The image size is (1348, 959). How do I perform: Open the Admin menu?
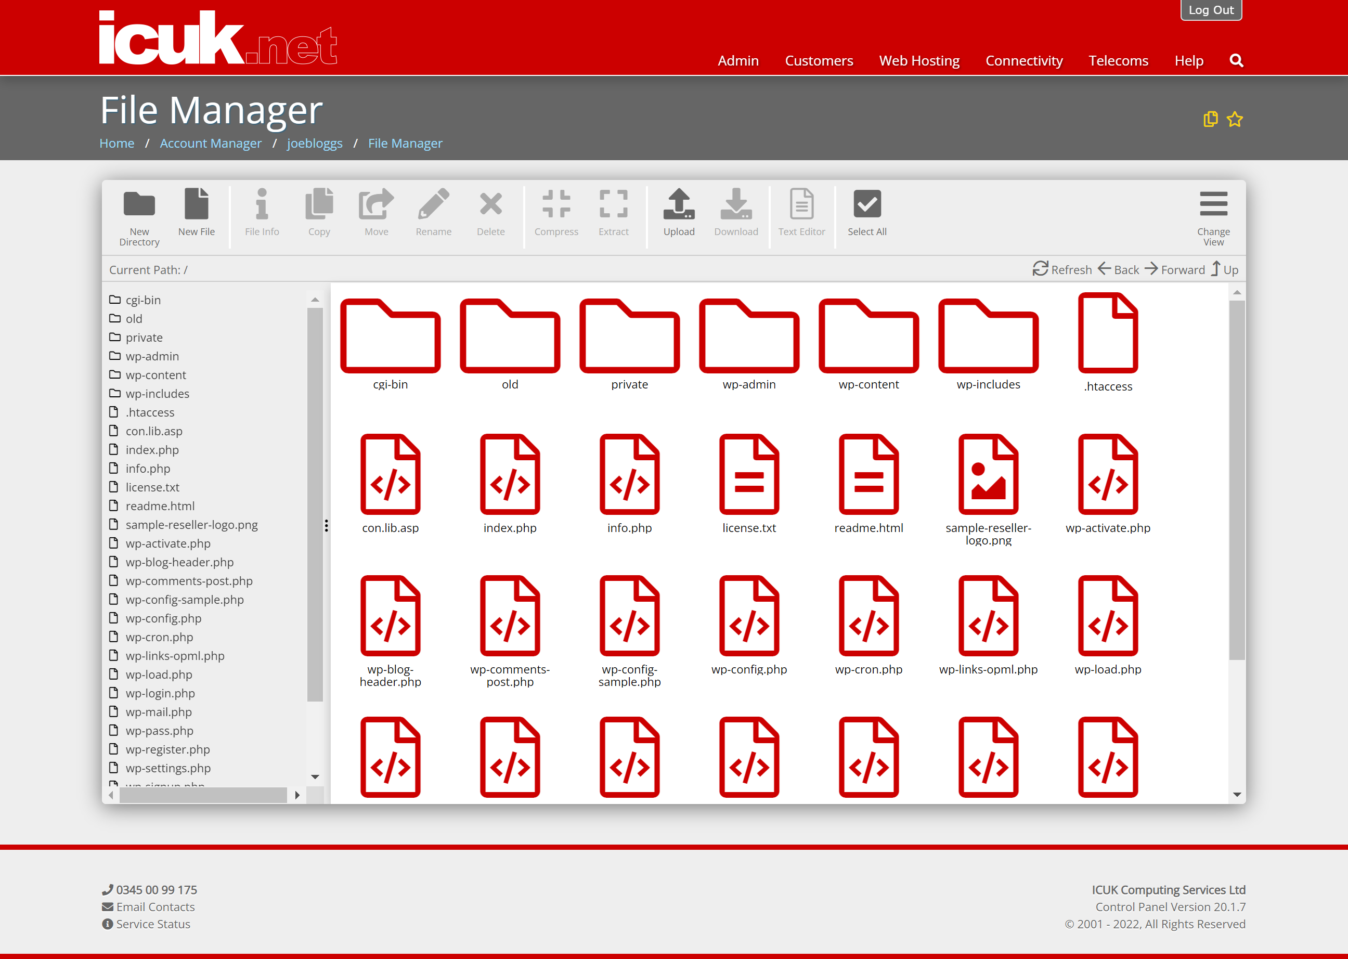coord(738,60)
